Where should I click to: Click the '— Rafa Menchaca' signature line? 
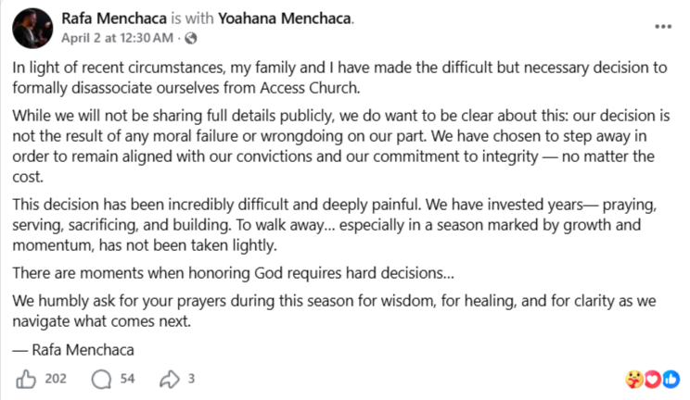[x=74, y=349]
